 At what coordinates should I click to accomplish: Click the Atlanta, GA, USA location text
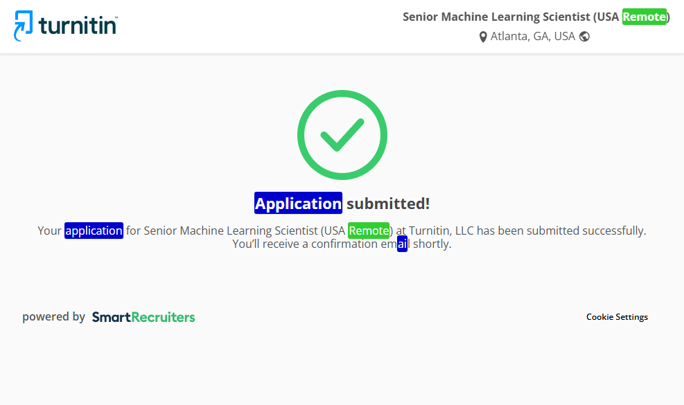(532, 37)
